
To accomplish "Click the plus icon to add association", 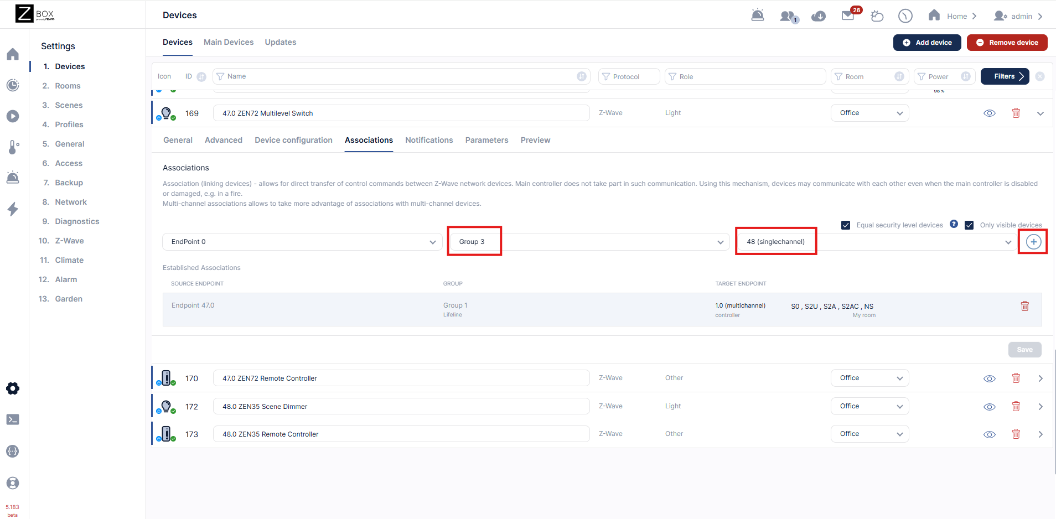I will (x=1033, y=242).
